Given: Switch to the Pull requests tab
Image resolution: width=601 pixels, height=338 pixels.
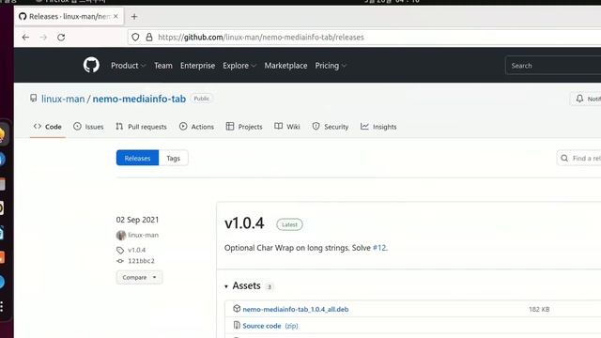Looking at the screenshot, I should 142,127.
